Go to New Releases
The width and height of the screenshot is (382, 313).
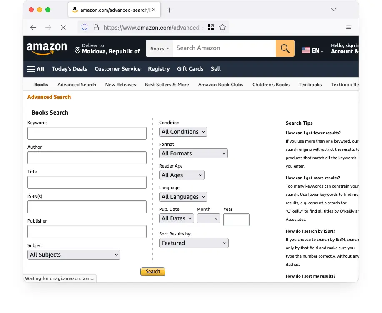120,85
